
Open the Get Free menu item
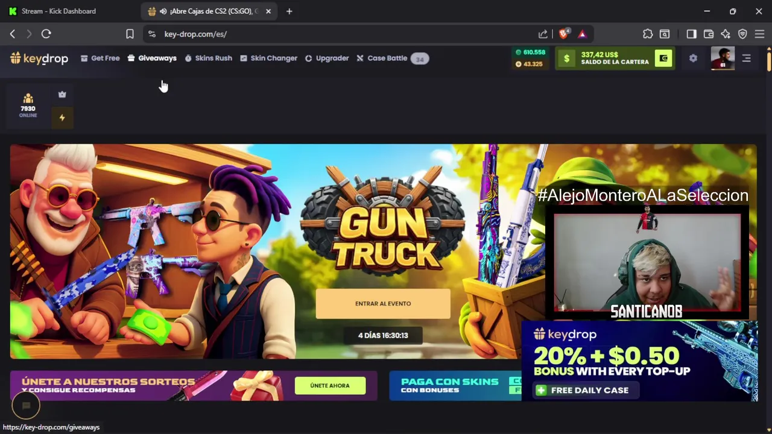pyautogui.click(x=100, y=58)
